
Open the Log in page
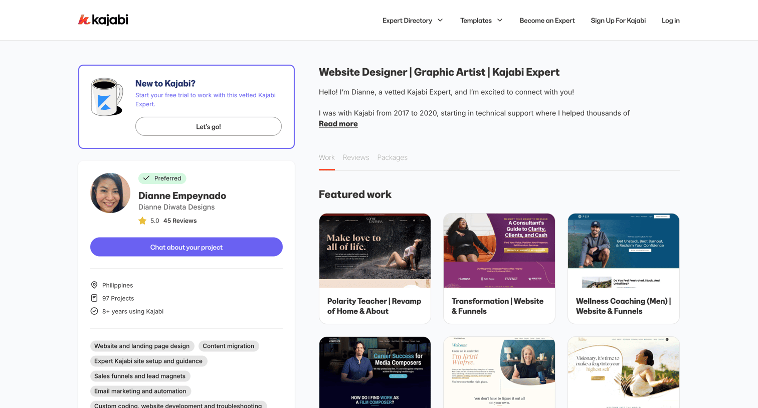[x=671, y=21]
